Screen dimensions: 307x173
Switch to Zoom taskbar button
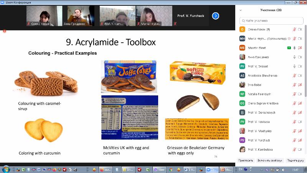click(211, 170)
